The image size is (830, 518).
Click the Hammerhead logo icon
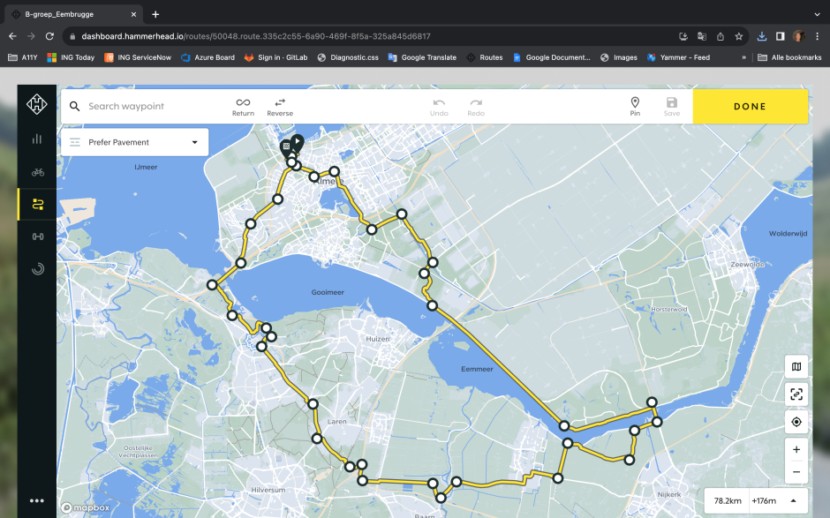point(37,105)
